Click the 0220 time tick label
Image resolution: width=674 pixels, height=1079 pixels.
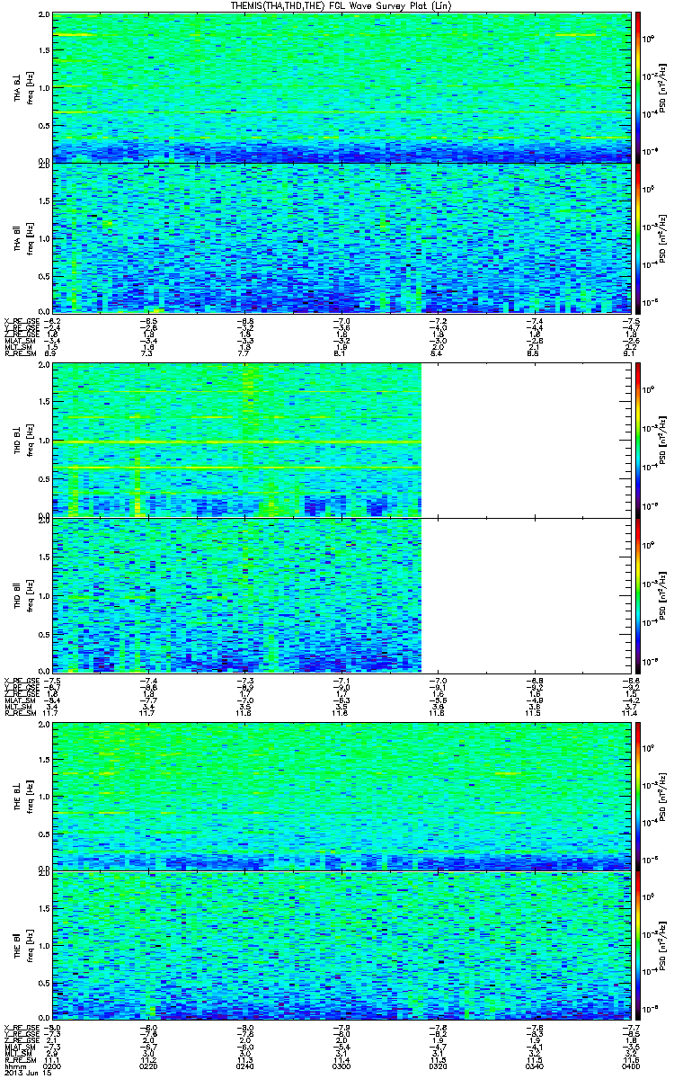149,1066
